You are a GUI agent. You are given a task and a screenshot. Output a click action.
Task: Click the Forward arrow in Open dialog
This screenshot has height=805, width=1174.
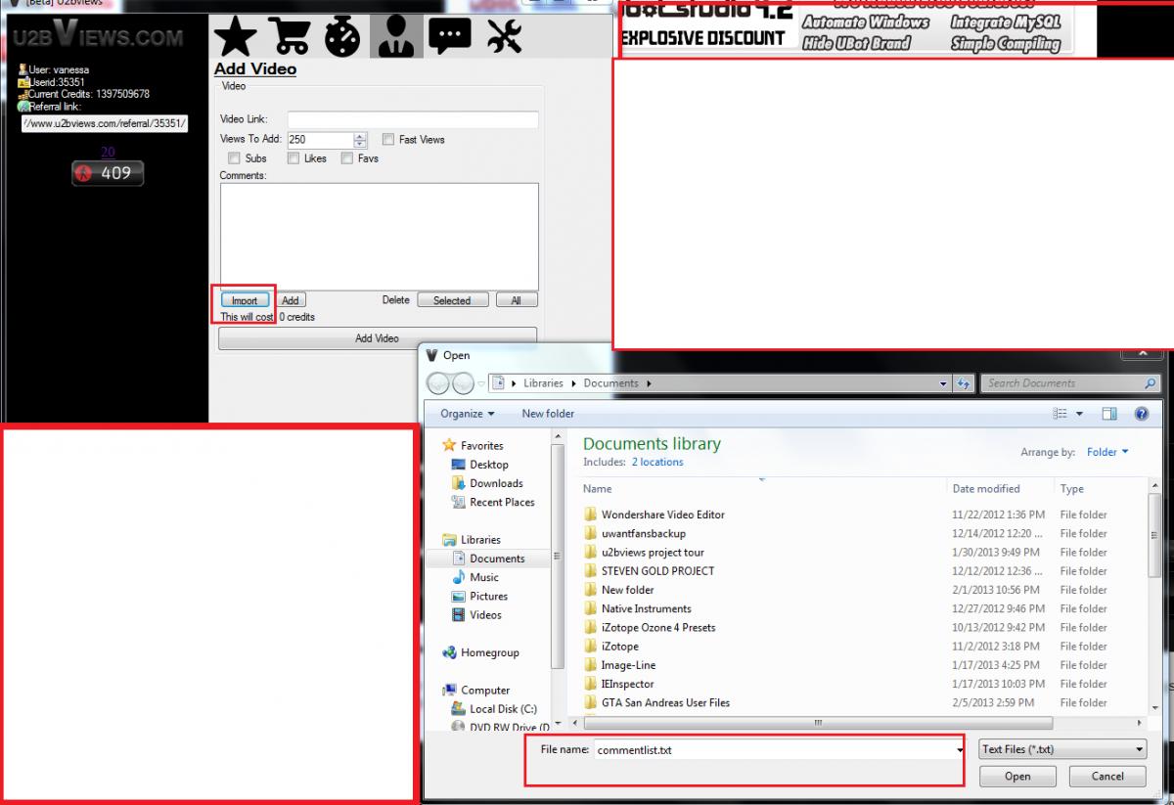463,383
